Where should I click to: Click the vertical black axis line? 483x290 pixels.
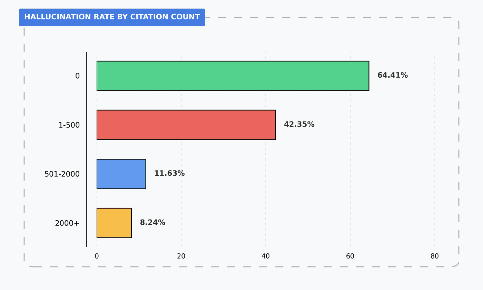coord(87,149)
